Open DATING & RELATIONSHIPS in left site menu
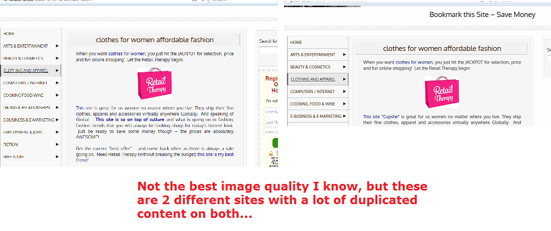Viewport: 551px width, 231px height. [27, 108]
